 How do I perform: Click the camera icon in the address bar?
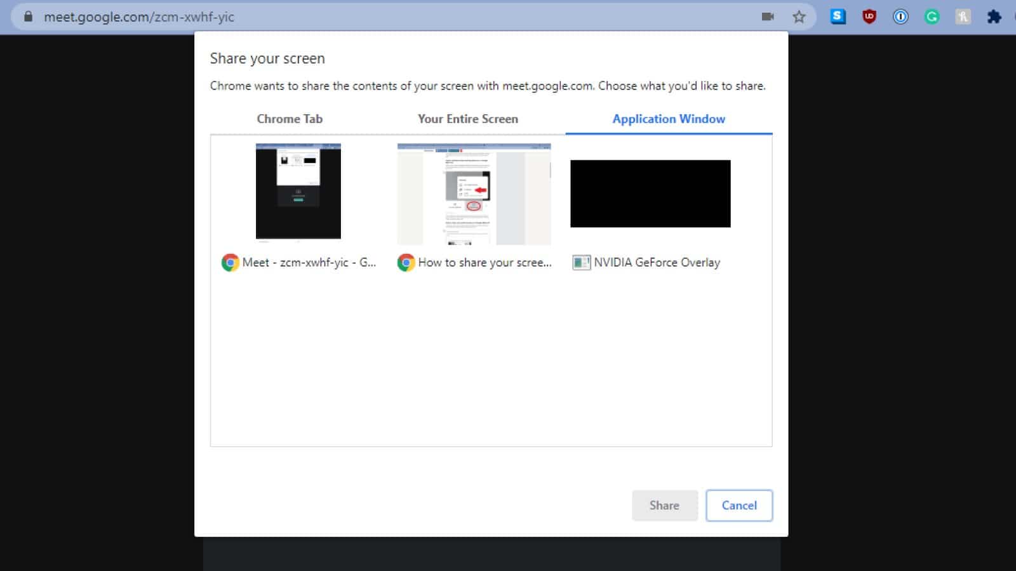[x=768, y=16]
